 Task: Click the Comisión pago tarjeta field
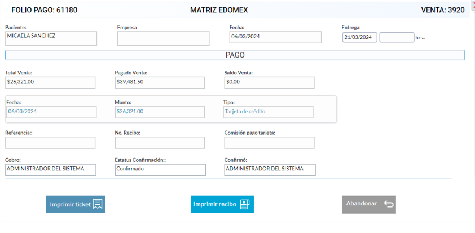click(x=269, y=143)
